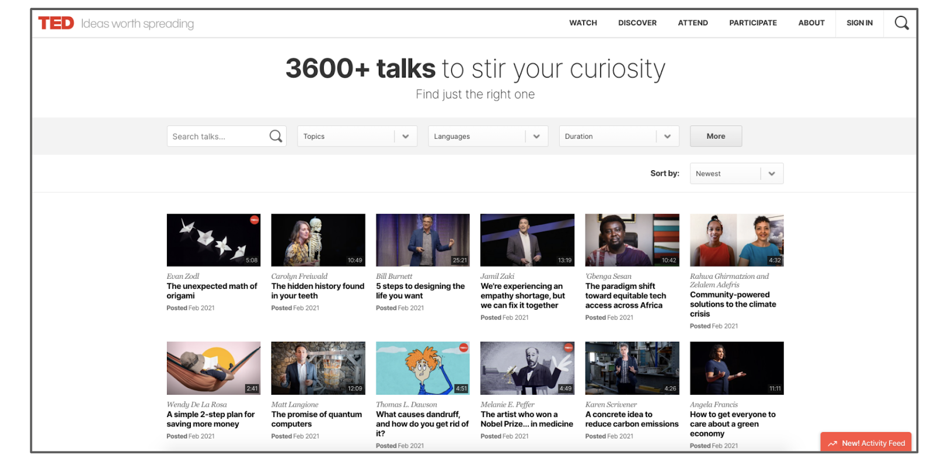Click the New! Activity Feed trend icon
Image resolution: width=934 pixels, height=466 pixels.
(x=832, y=443)
